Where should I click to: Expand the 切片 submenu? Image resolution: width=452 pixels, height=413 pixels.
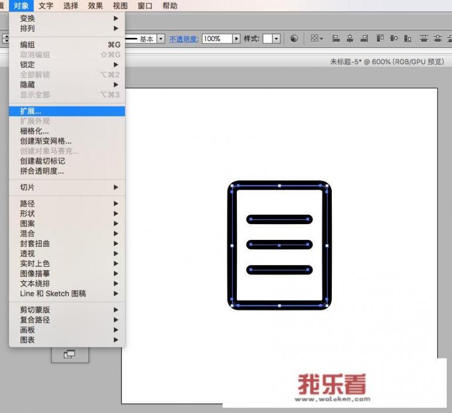point(67,188)
